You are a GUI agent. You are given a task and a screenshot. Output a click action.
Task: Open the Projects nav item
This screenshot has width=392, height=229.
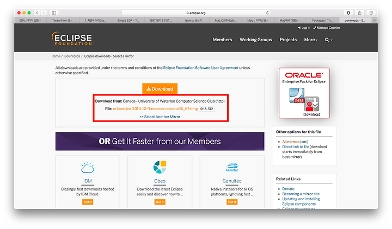click(288, 40)
